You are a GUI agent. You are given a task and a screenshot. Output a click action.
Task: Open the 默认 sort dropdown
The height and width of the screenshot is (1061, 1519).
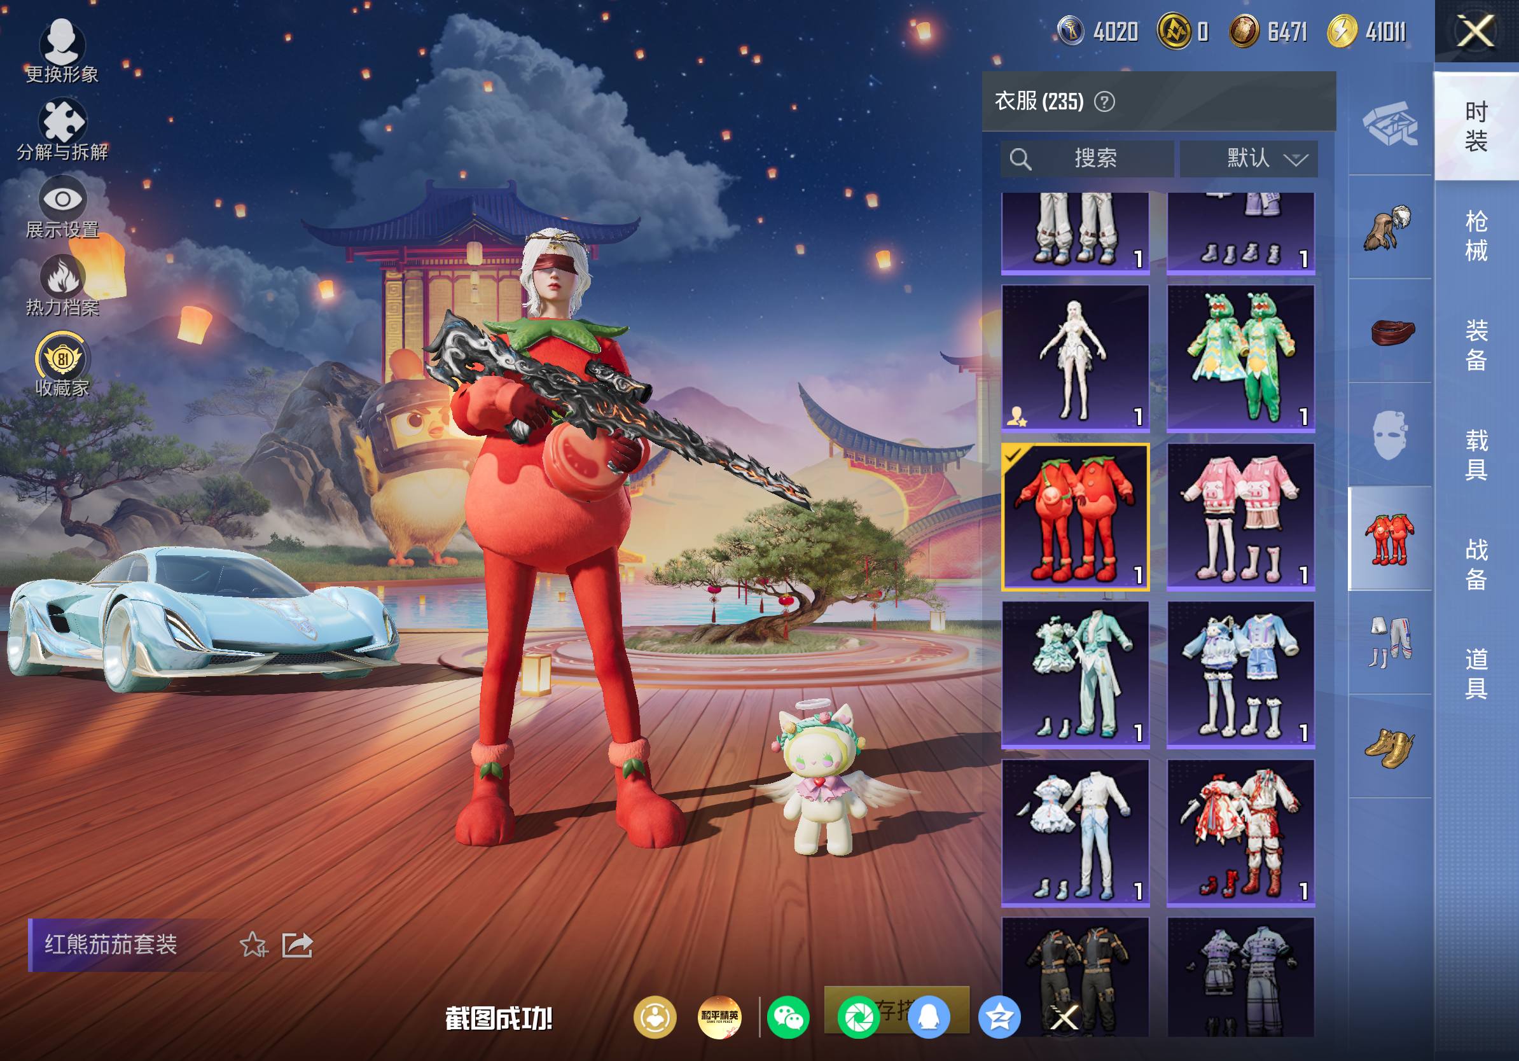1249,158
